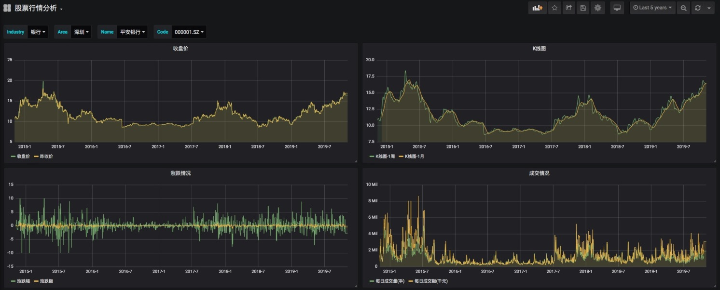Refresh the dashboard

(x=697, y=8)
